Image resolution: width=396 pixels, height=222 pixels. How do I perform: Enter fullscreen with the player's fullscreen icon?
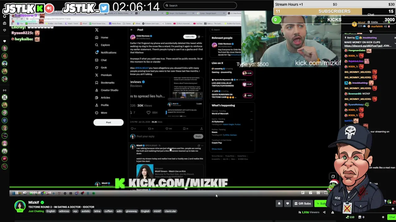pyautogui.click(x=326, y=193)
